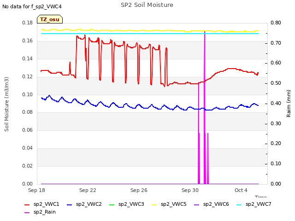Viewport: 295px width, 221px height.
Task: Click the 0.30 right axis value
Action: tap(276, 124)
